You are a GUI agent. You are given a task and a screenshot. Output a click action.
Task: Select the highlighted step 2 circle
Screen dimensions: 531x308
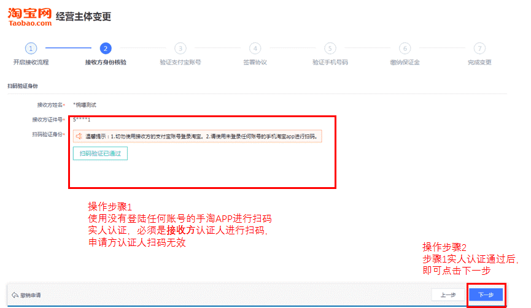point(106,48)
